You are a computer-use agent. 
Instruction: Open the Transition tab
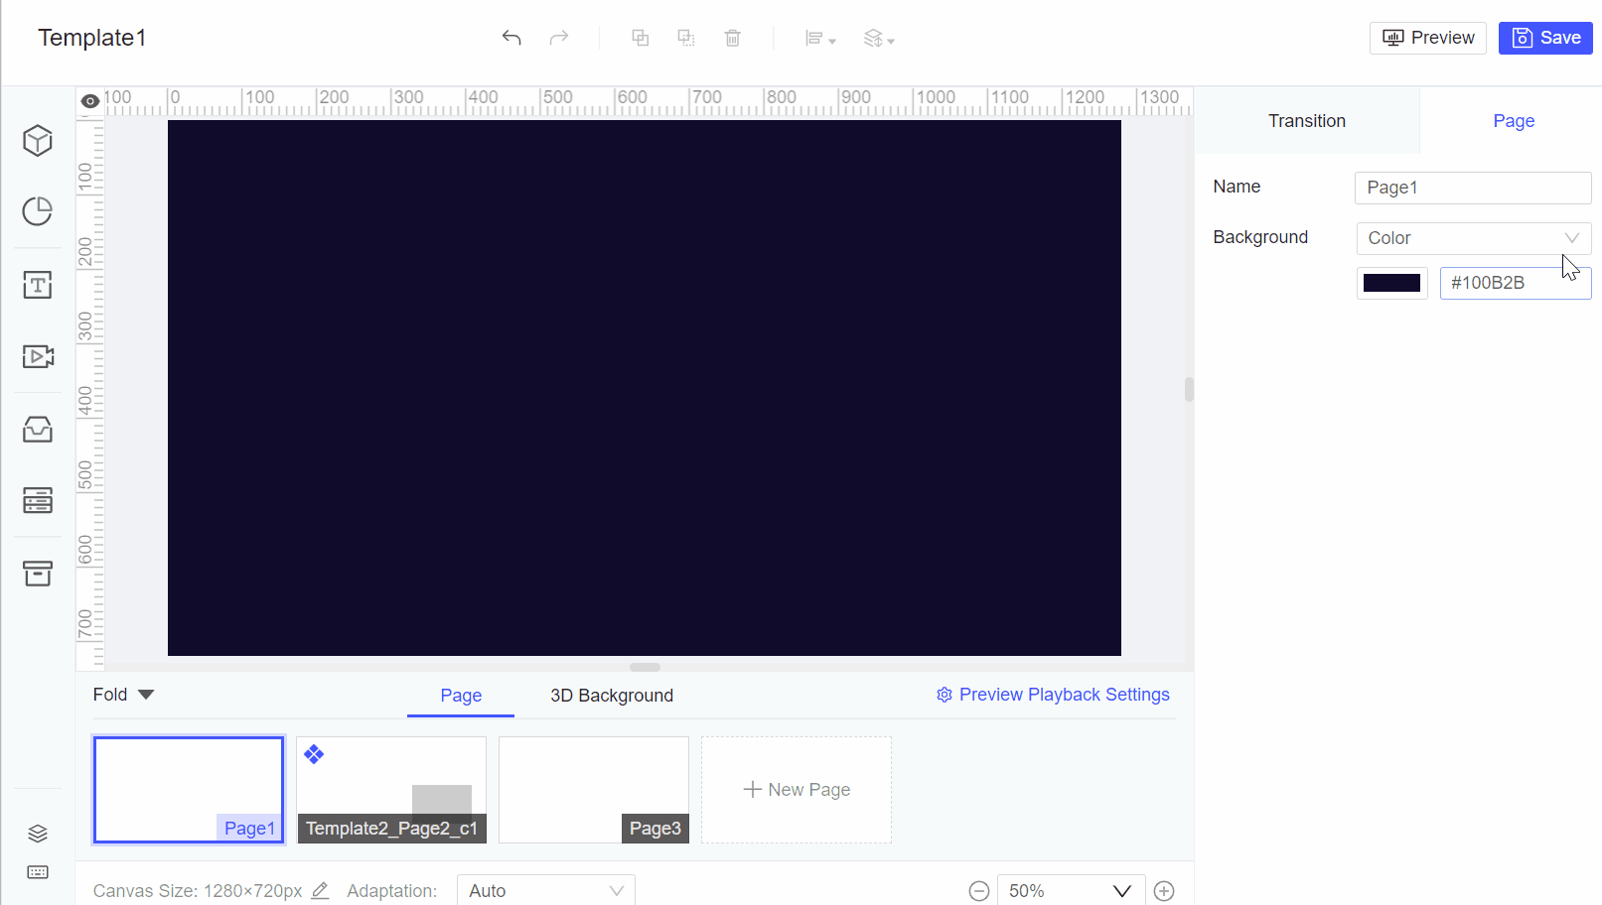pyautogui.click(x=1306, y=120)
